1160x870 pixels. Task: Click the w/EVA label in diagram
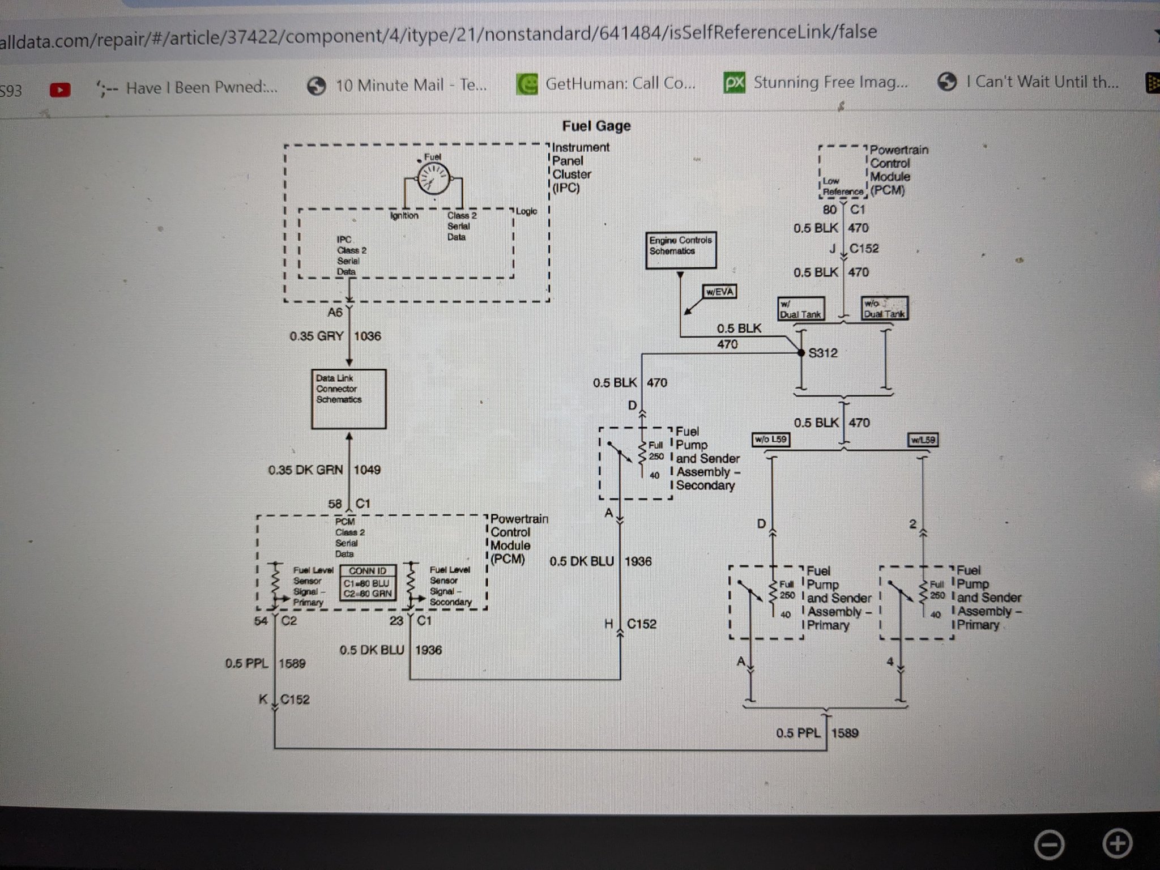[719, 292]
